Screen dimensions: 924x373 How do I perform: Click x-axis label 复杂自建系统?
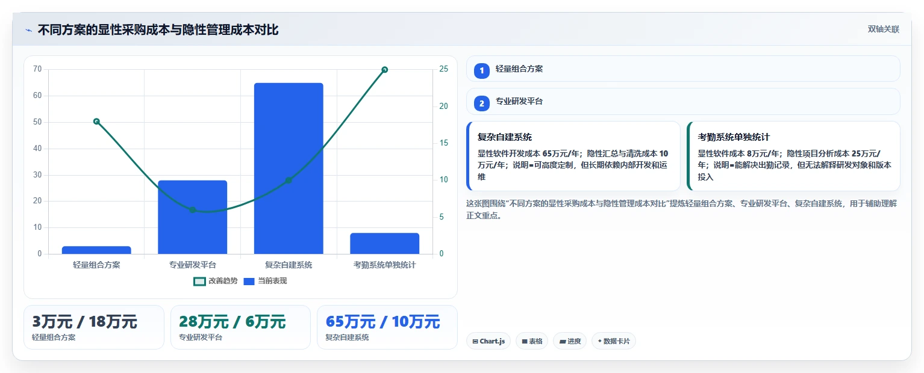point(289,265)
